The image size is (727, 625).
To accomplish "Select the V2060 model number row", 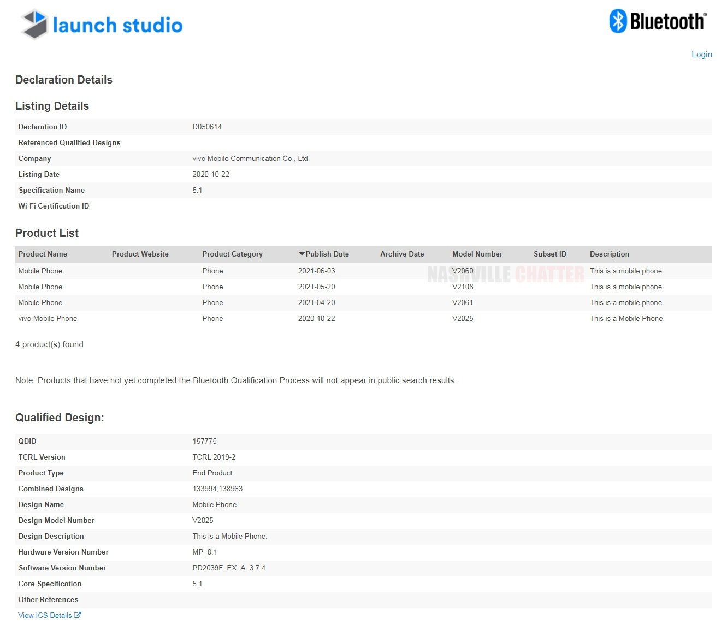I will point(463,271).
